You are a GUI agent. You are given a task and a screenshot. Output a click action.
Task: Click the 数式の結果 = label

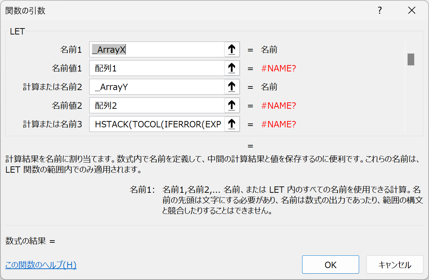coord(31,241)
